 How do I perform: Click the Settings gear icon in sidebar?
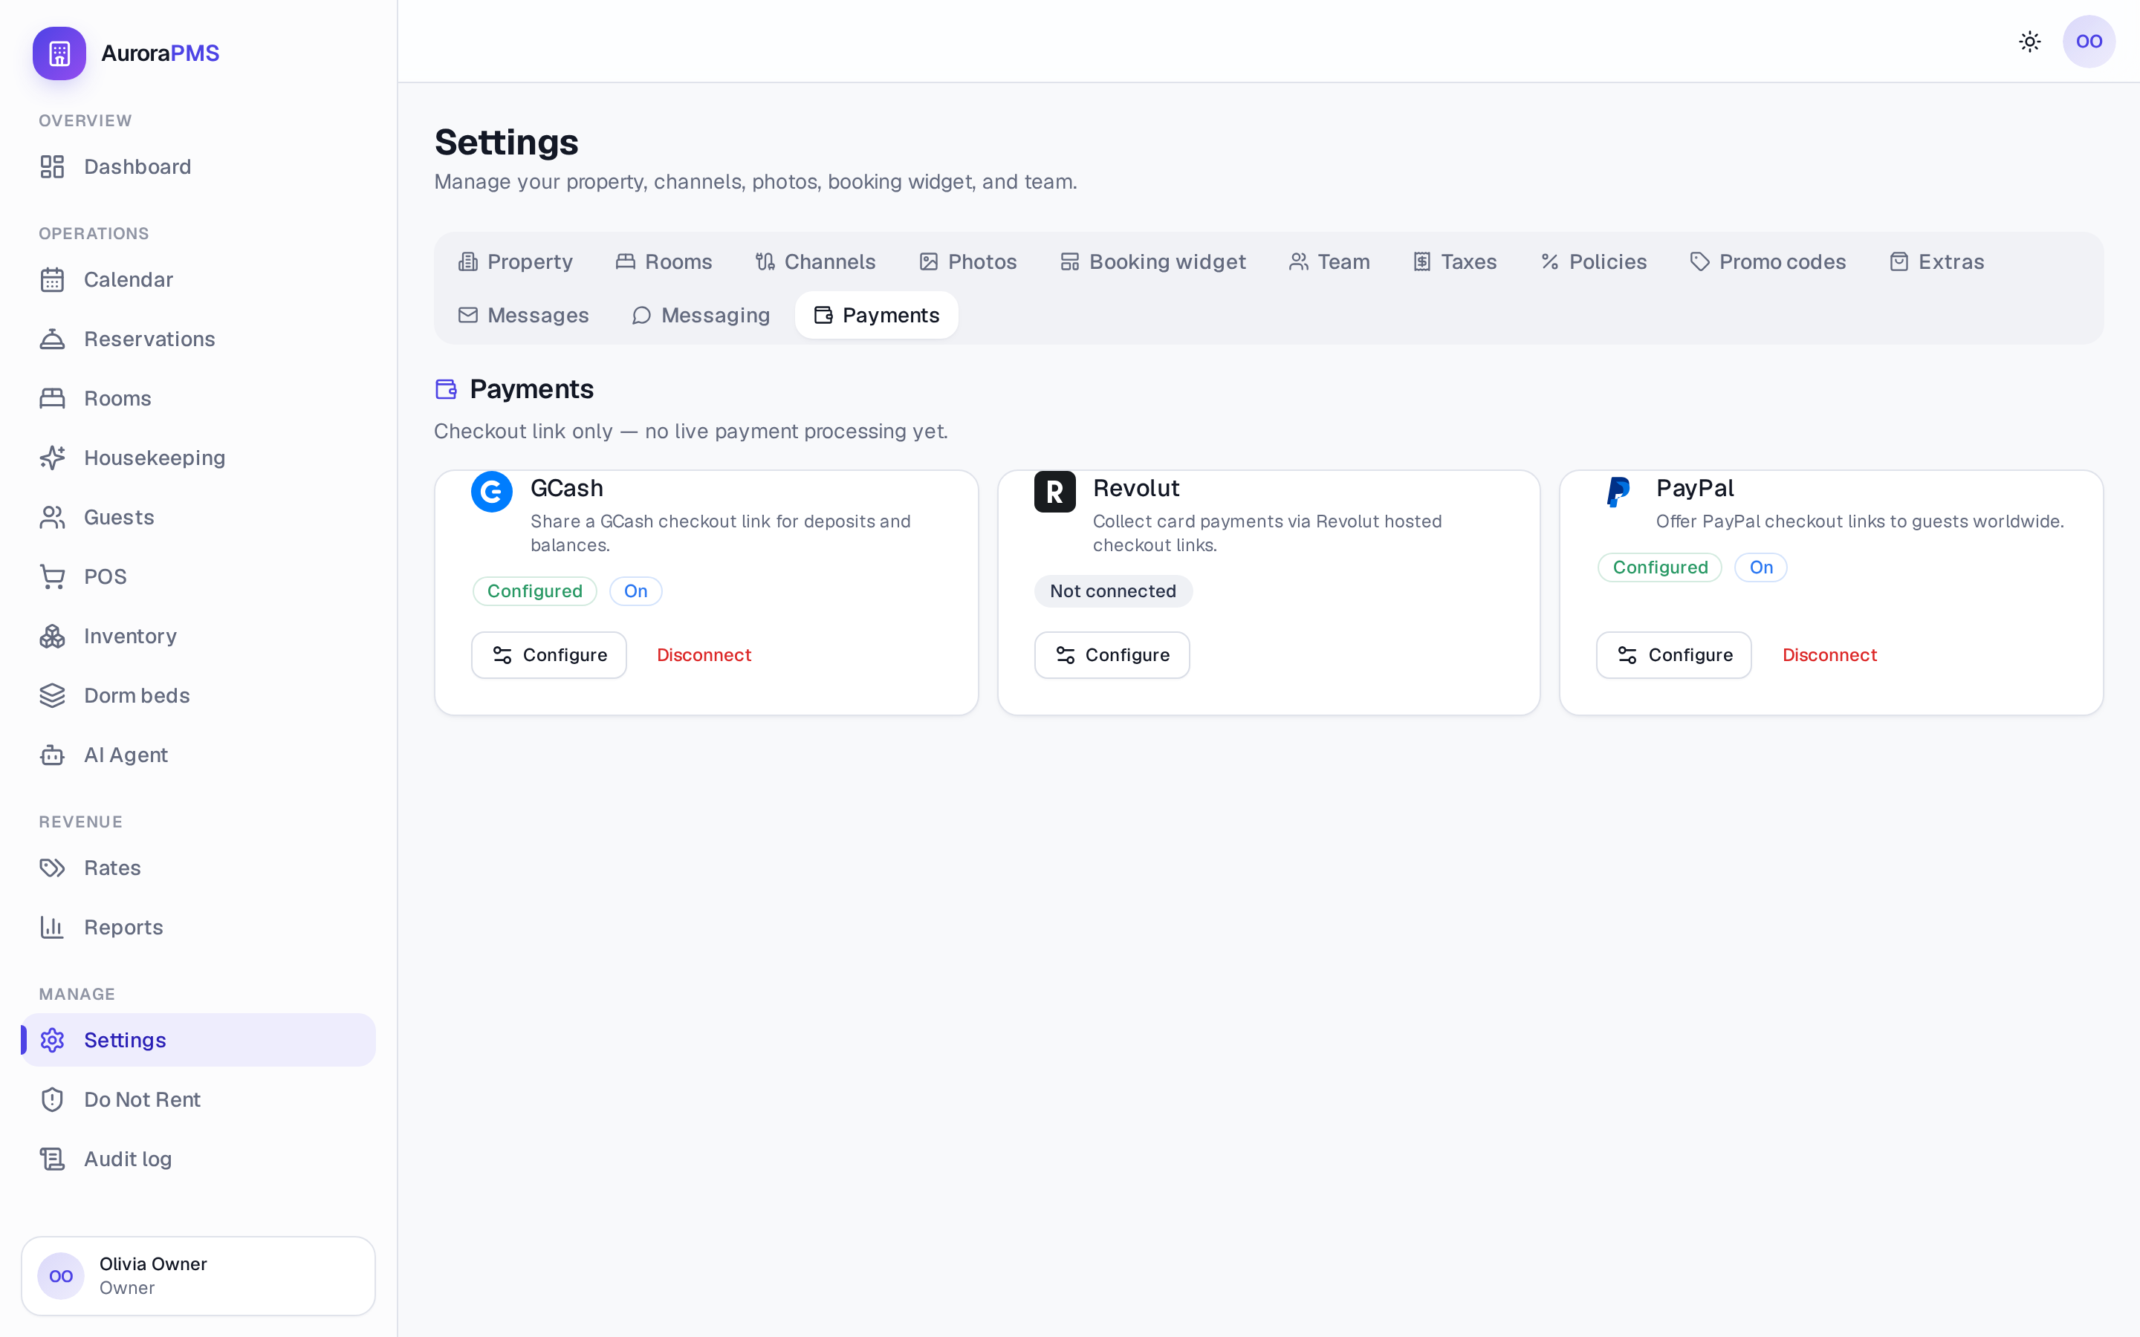52,1040
